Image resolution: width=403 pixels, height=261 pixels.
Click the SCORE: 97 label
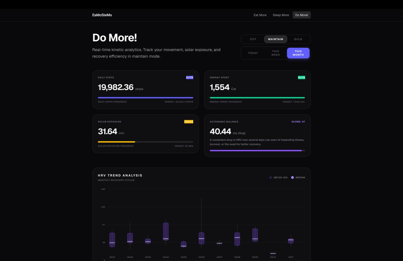[298, 122]
